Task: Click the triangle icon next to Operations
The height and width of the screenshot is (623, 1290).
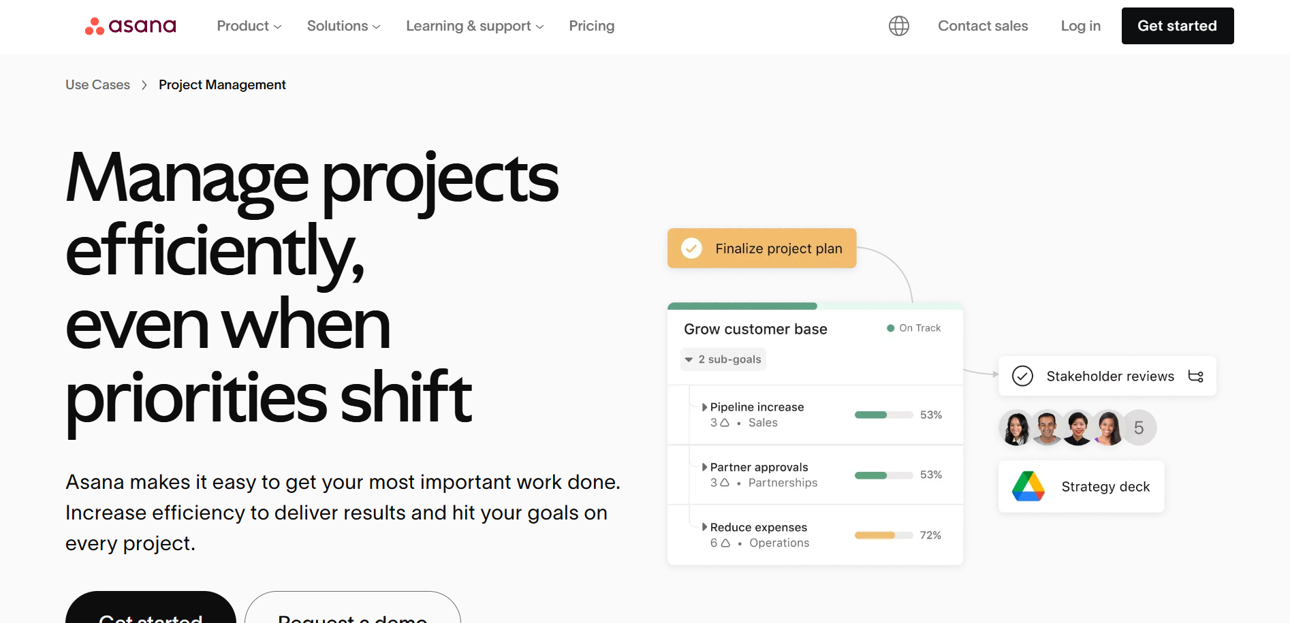Action: [725, 543]
